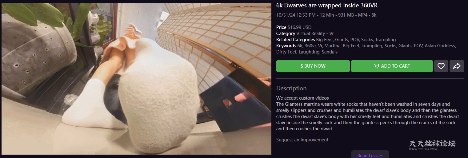Select the POV related category
468x158 pixels.
(x=354, y=40)
